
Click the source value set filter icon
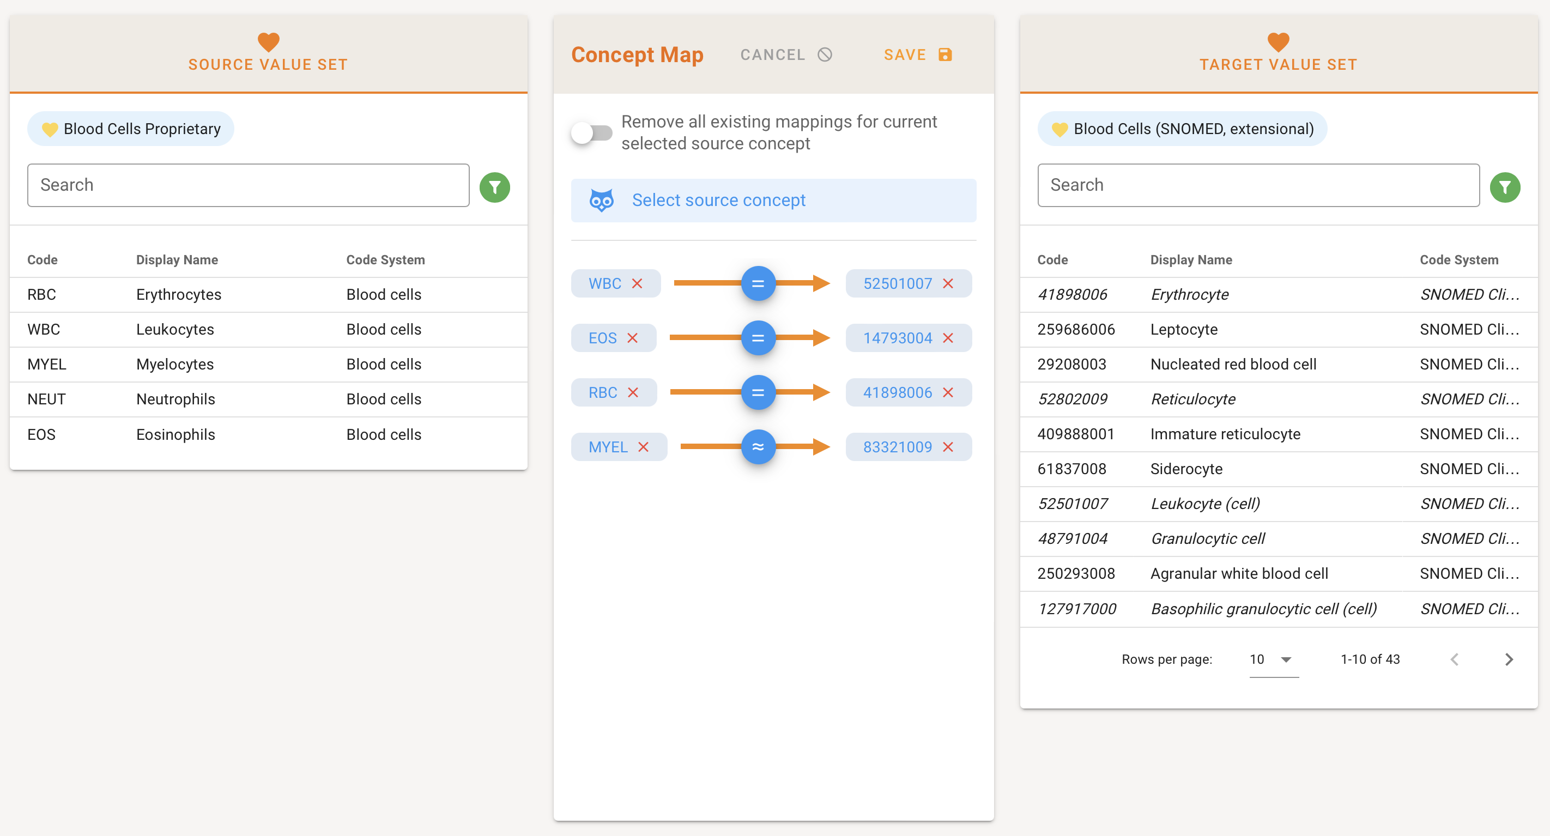coord(495,187)
